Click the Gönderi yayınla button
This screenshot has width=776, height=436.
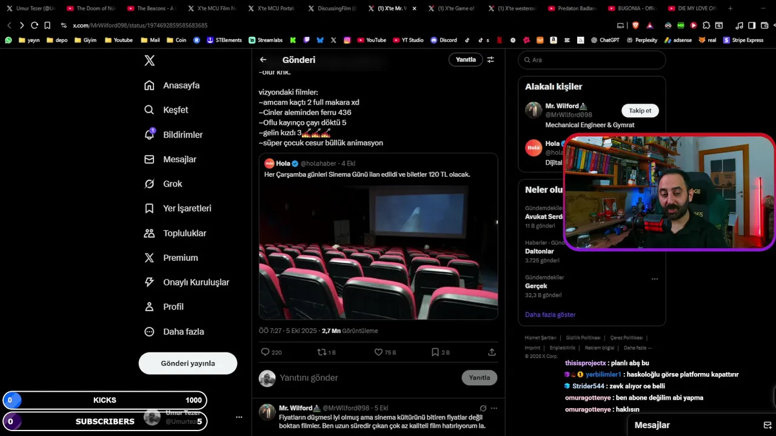click(188, 363)
